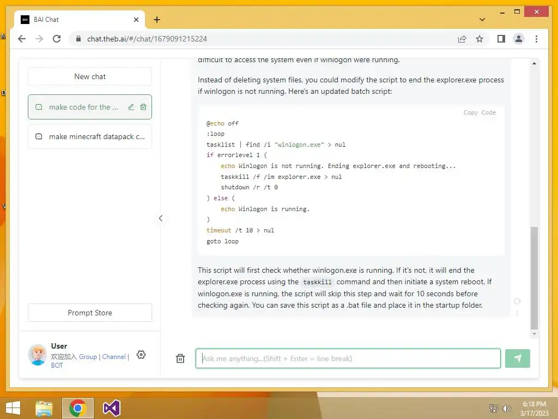Start a New chat
Image resolution: width=558 pixels, height=419 pixels.
tap(90, 76)
